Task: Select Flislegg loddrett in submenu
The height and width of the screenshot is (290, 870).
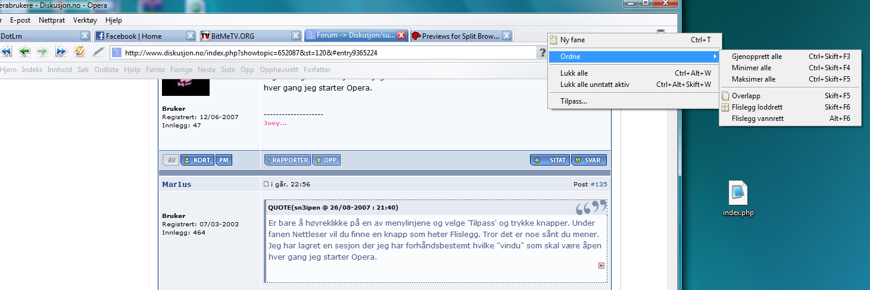Action: (790, 107)
